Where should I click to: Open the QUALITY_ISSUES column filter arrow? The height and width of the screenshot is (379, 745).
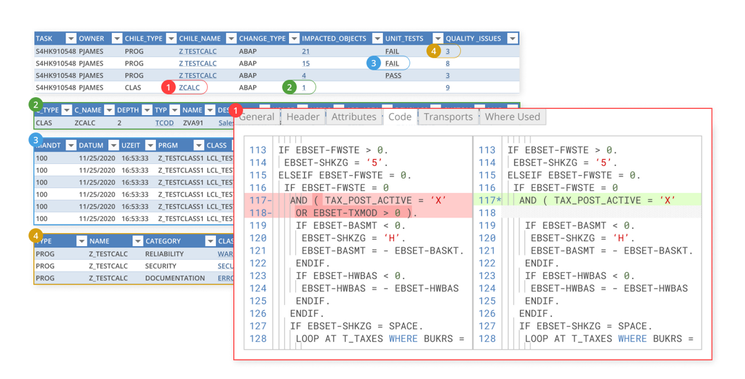coord(512,39)
